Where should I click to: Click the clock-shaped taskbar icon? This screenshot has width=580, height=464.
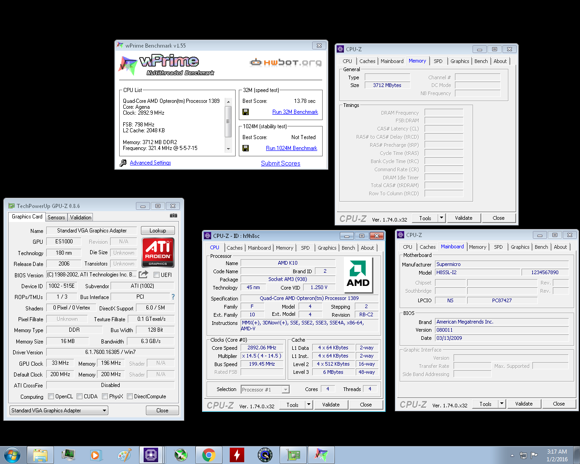tap(265, 455)
